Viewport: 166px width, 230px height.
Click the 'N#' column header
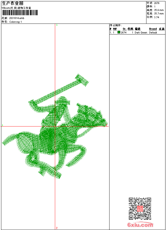115,29
